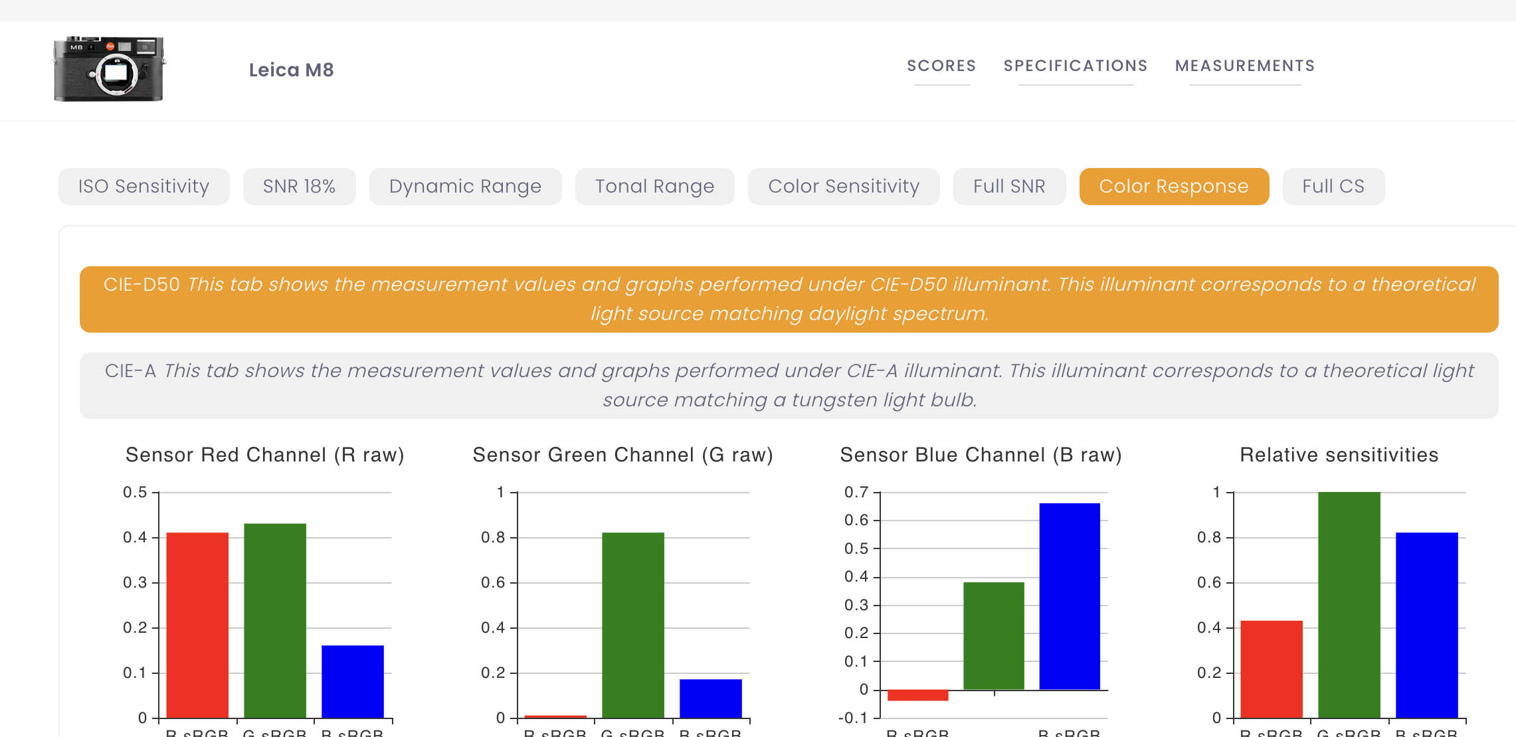Screen dimensions: 1516x737
Task: Click blue bar in Sensor Blue Channel chart
Action: pyautogui.click(x=1070, y=596)
